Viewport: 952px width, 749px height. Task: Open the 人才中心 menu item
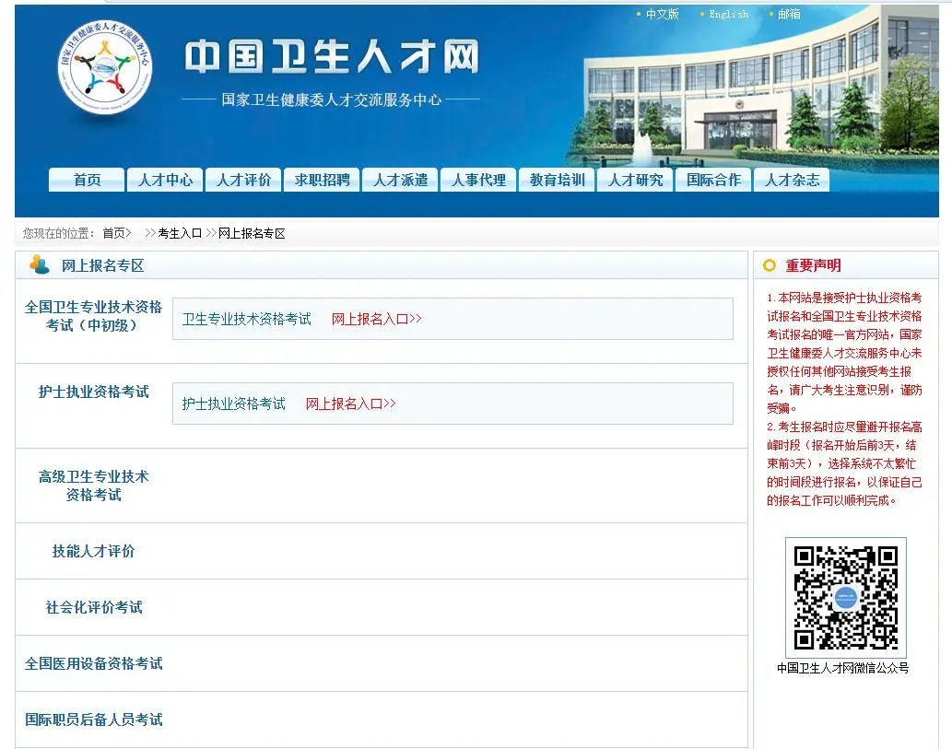164,180
